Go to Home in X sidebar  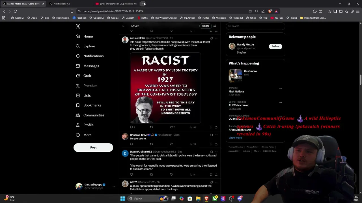click(x=84, y=36)
